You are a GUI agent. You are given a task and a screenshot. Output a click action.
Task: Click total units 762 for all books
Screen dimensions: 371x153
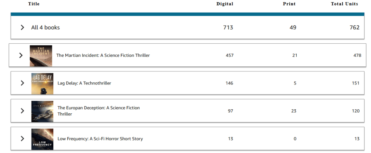pos(355,27)
